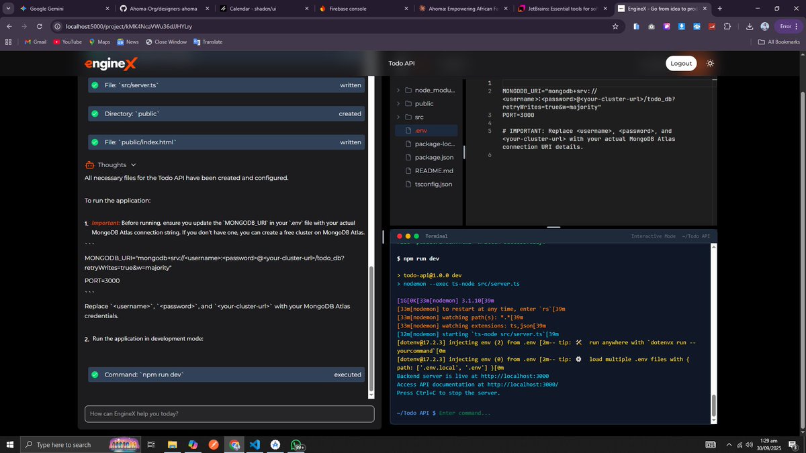This screenshot has width=806, height=453.
Task: Click the yellow terminal minimize dot
Action: 408,236
